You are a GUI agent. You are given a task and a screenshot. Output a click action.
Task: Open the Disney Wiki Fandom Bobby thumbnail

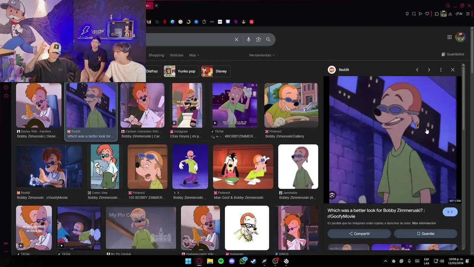(39, 105)
